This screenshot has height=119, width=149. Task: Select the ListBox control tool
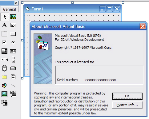[x=13, y=51]
